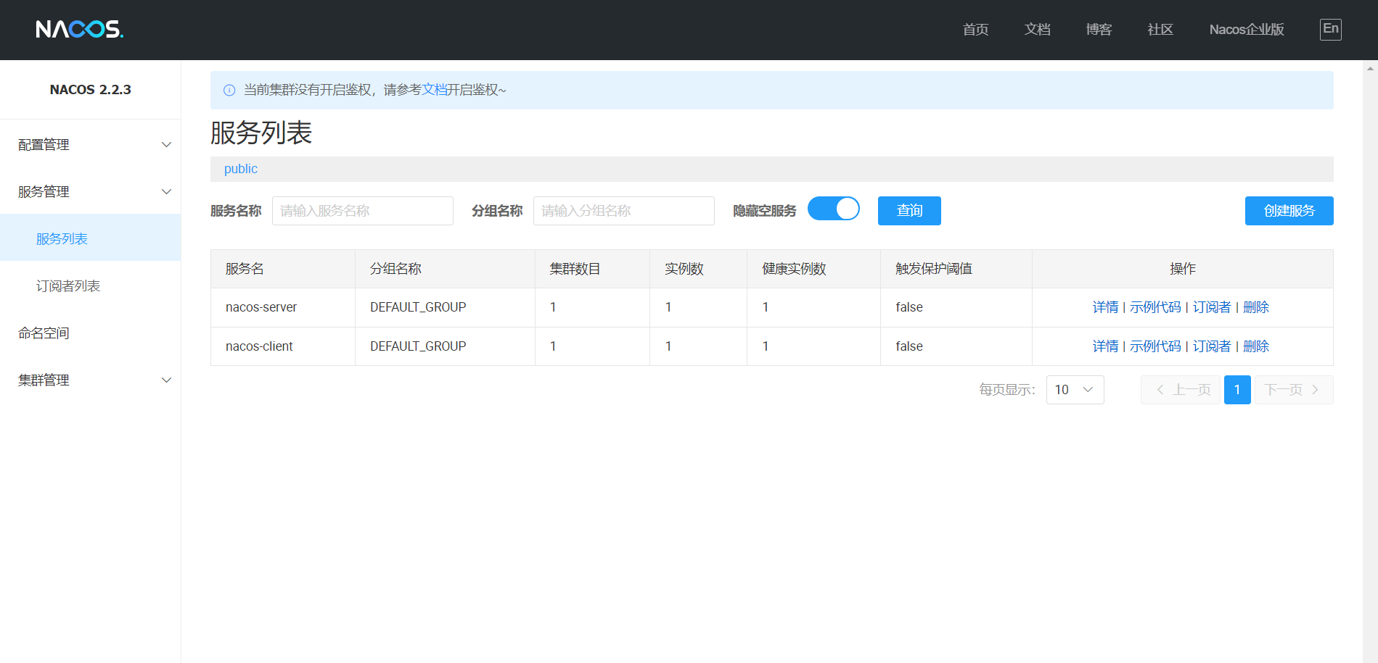This screenshot has height=663, width=1378.
Task: Click the 下一页 pagination button
Action: [x=1294, y=390]
